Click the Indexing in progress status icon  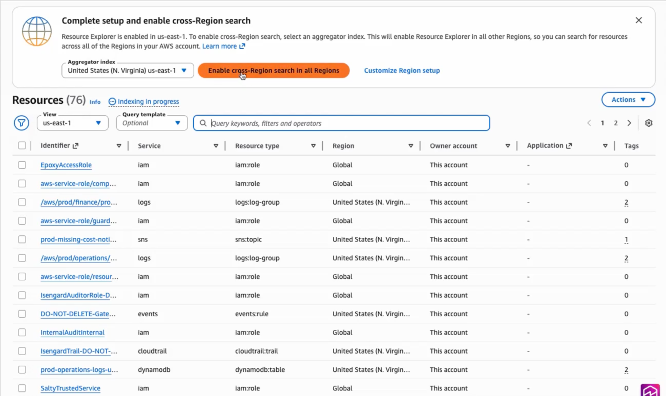pyautogui.click(x=112, y=101)
